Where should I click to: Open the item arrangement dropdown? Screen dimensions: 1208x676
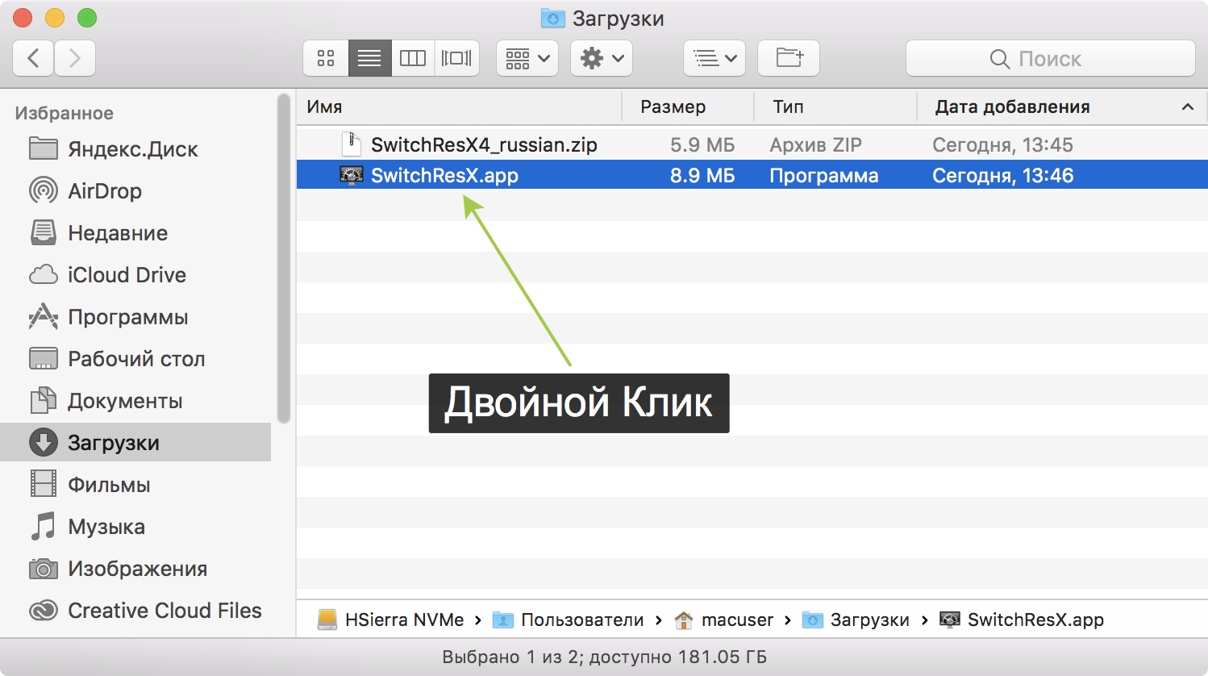527,58
